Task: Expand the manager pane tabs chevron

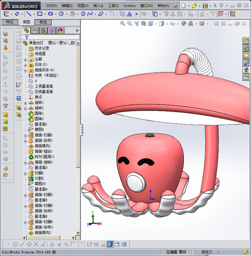Action: [x=77, y=30]
